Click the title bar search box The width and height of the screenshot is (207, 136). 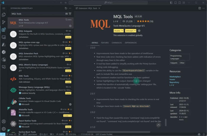coord(108,3)
